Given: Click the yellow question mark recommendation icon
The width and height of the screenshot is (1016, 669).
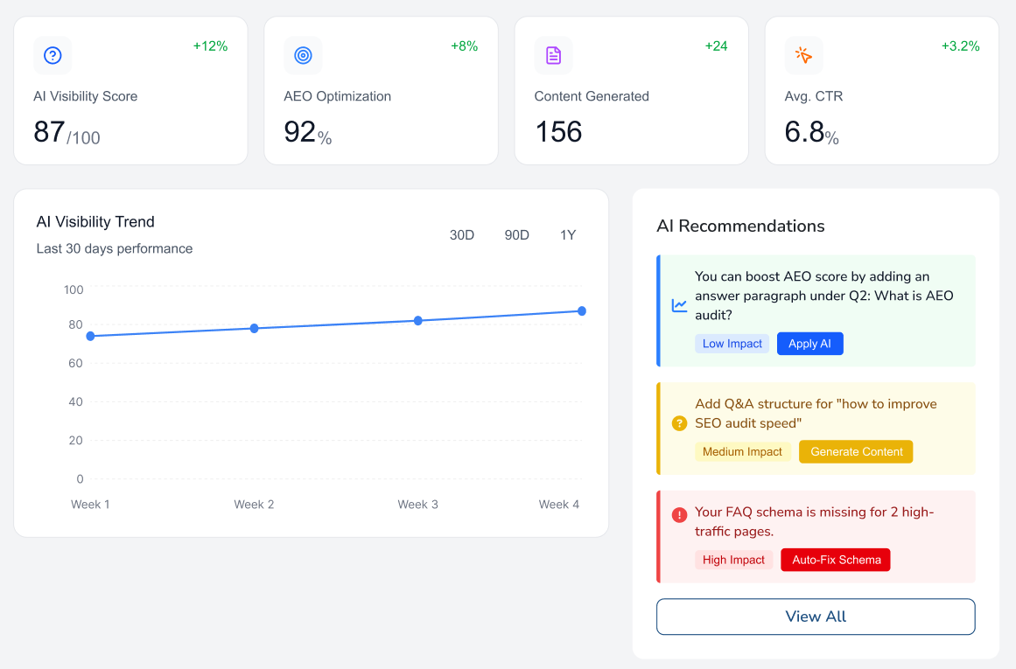Looking at the screenshot, I should [679, 423].
